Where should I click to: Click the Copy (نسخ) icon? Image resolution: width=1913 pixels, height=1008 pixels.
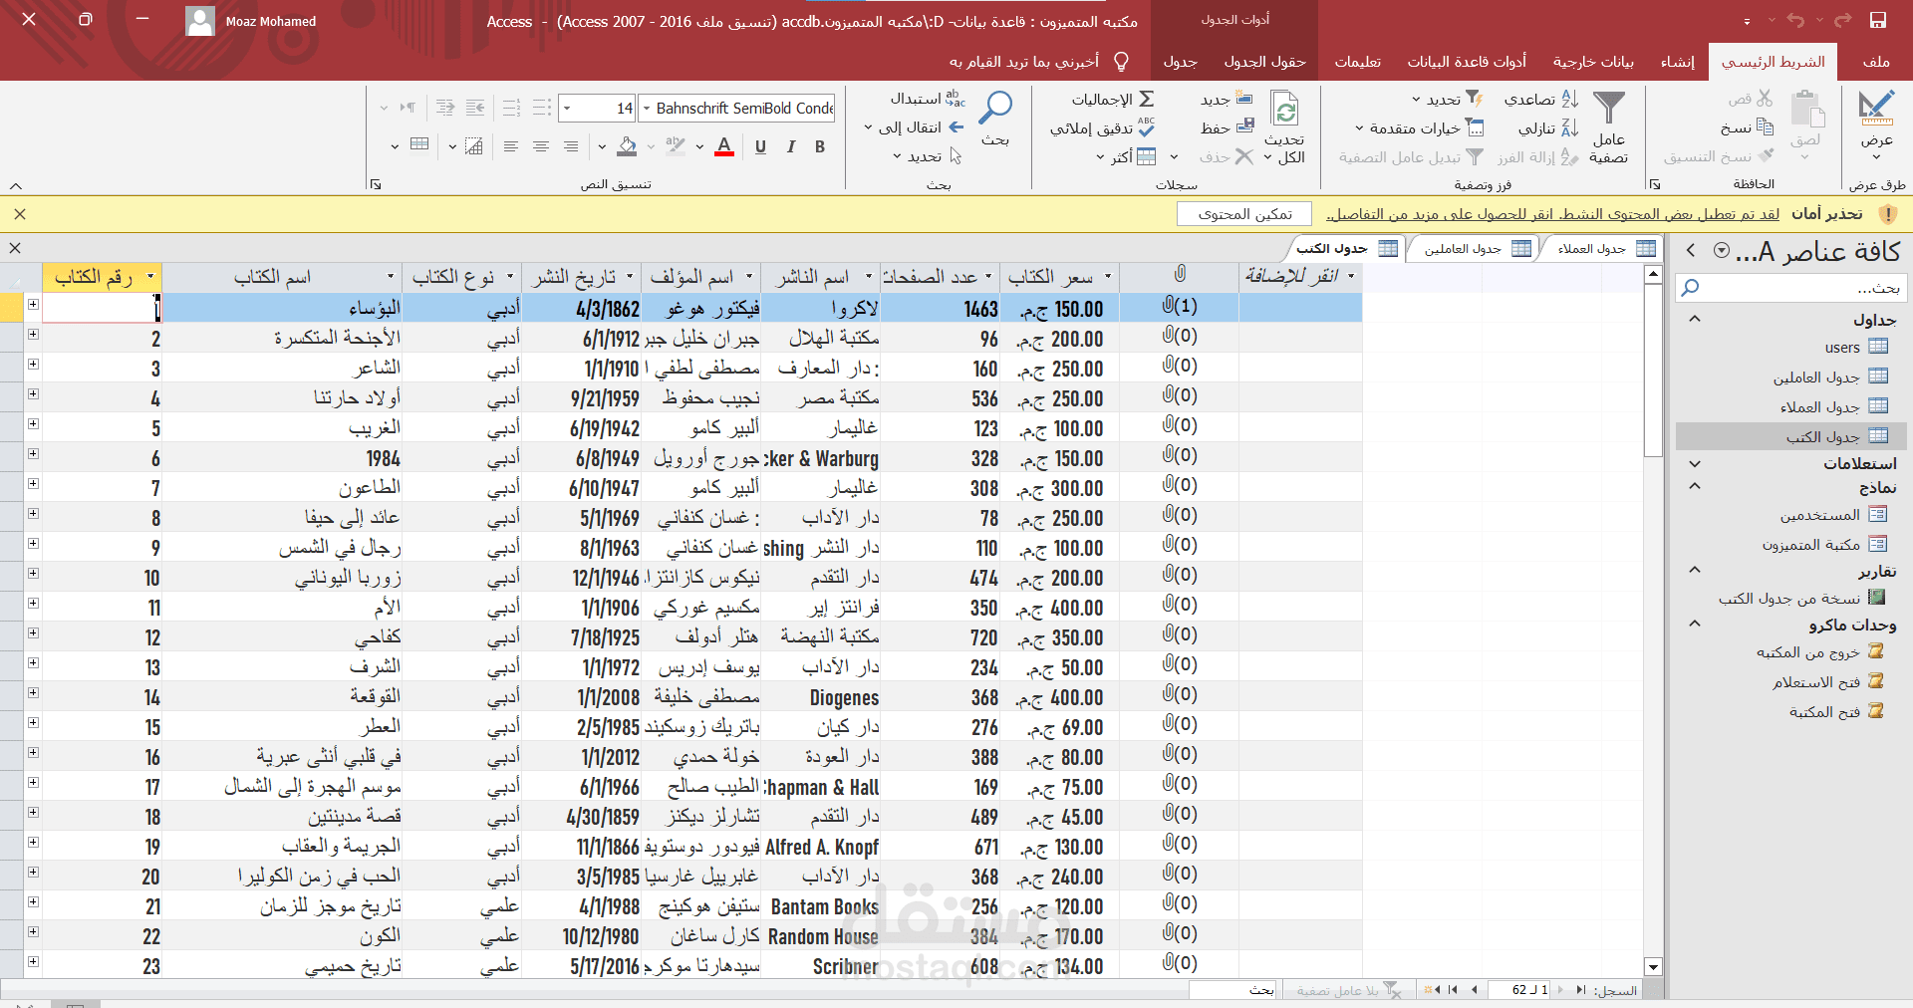pos(1765,126)
